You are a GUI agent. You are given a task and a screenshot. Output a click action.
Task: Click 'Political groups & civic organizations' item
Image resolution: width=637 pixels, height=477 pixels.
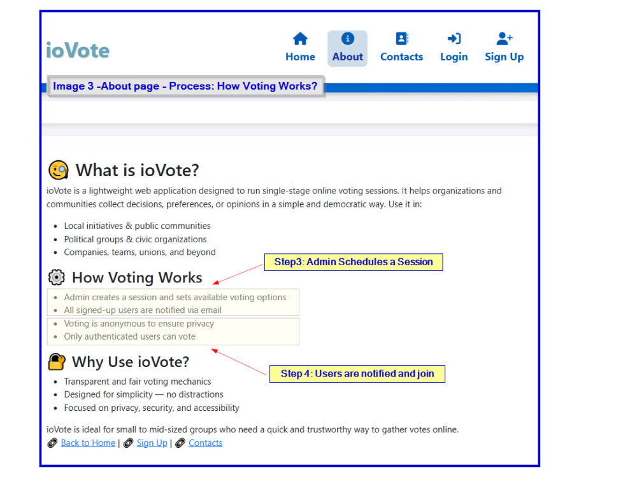(x=135, y=239)
